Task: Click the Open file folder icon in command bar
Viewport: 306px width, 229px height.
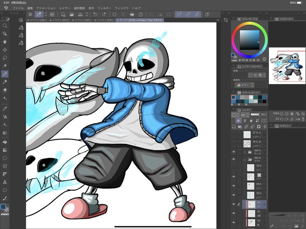Action: [x=72, y=14]
